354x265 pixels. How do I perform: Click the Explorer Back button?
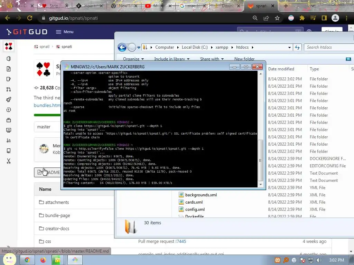tap(122, 47)
